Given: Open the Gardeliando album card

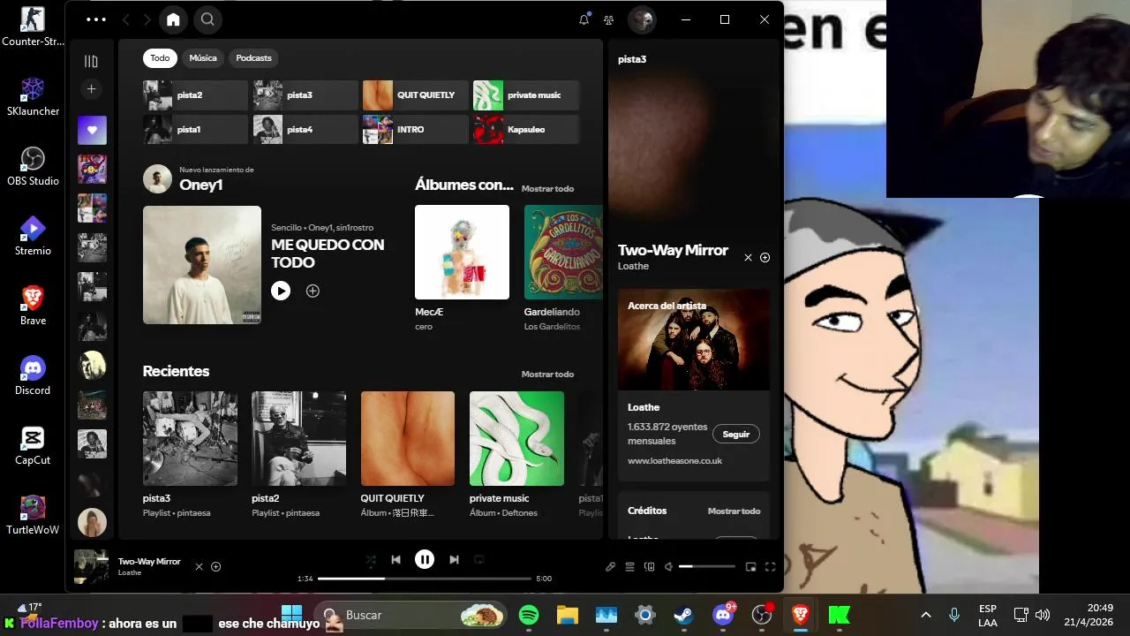Looking at the screenshot, I should click(x=563, y=269).
